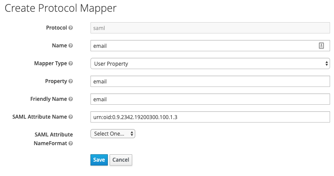Show help for SAML Attribute Name
This screenshot has height=176, width=334.
71,117
